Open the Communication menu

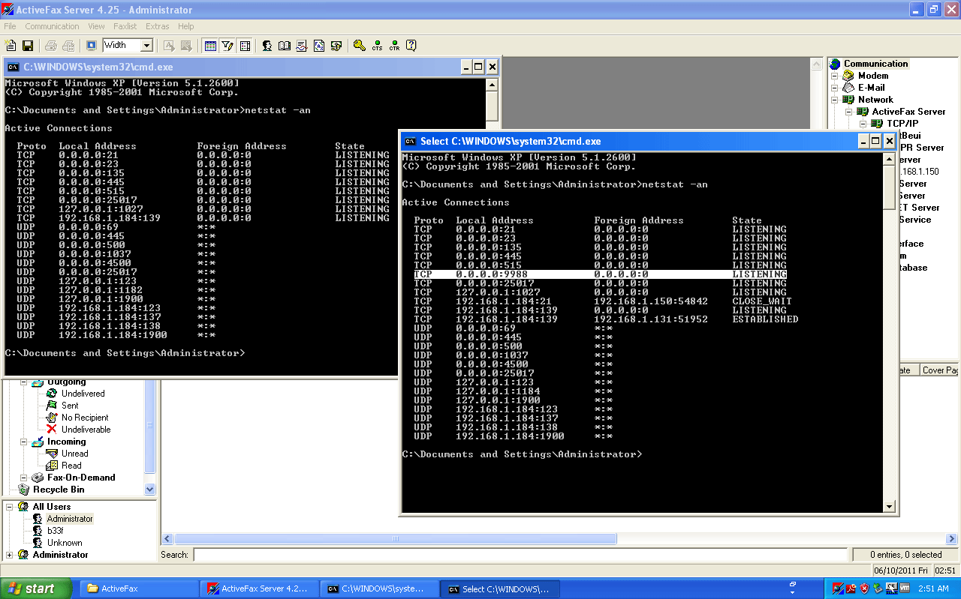click(x=52, y=26)
